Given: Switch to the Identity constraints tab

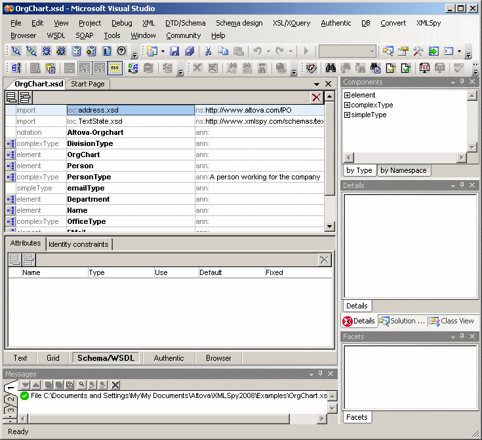Looking at the screenshot, I should (x=78, y=244).
